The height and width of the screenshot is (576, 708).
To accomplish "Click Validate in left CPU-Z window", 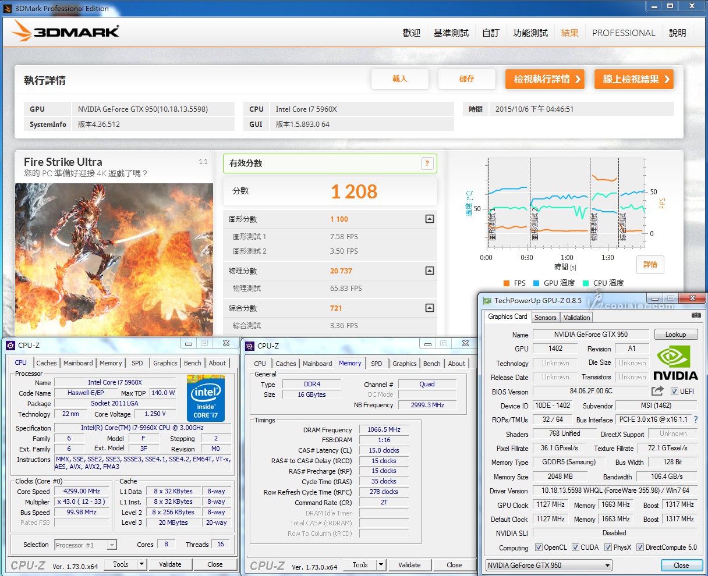I will [170, 564].
